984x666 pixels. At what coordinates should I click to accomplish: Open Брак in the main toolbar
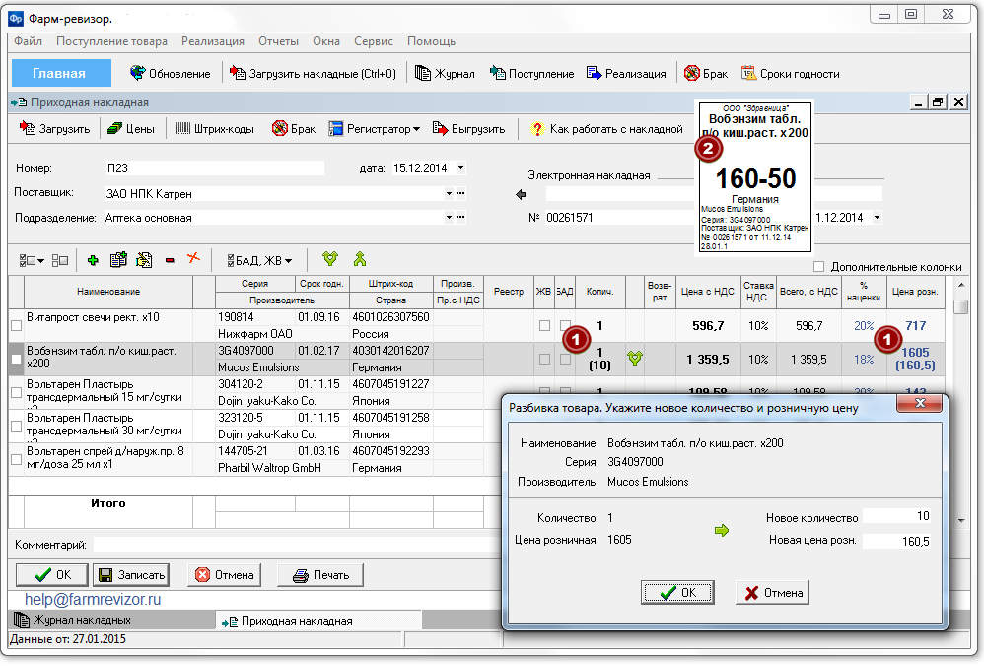click(x=706, y=73)
